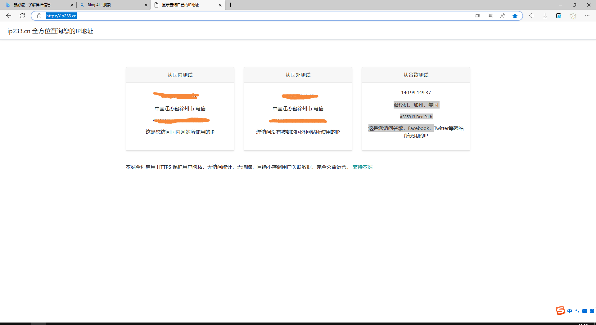
Task: Open the Favorites list panel
Action: point(531,16)
